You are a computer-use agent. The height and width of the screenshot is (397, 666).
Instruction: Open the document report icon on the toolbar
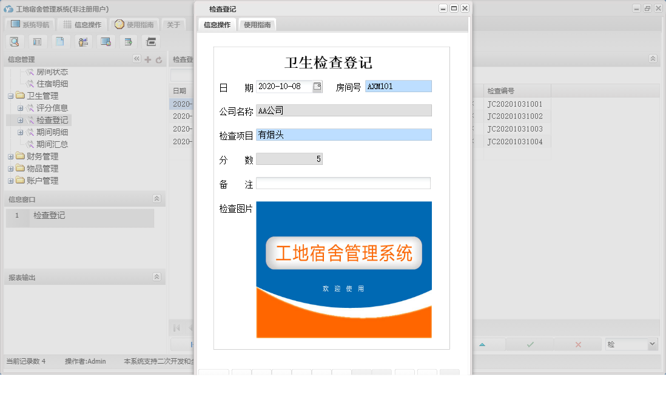point(60,41)
